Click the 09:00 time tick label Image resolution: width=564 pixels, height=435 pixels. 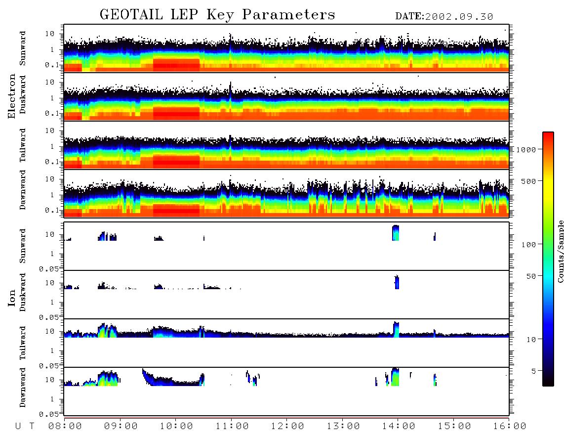click(x=121, y=426)
